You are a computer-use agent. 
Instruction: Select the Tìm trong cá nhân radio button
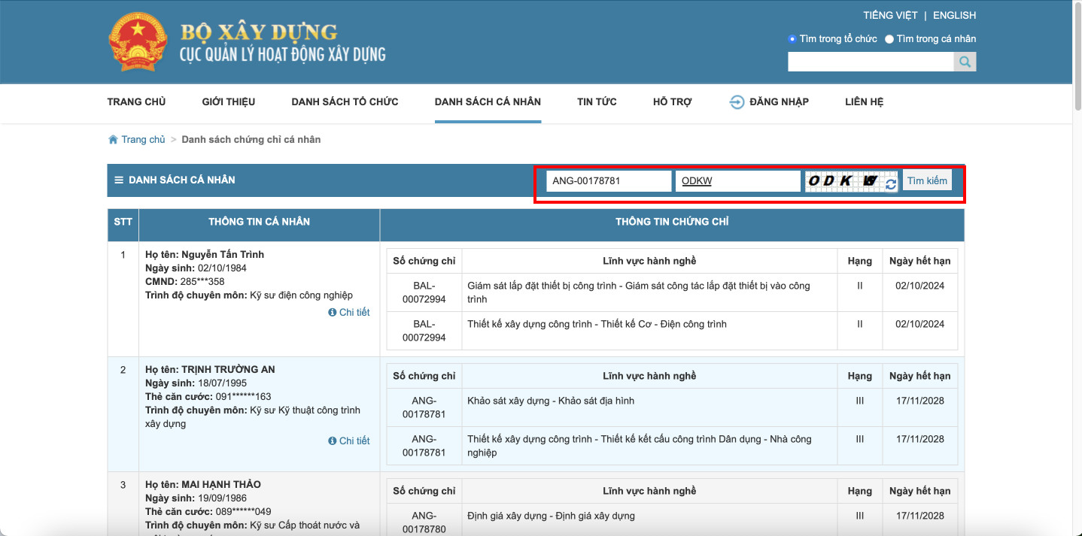[x=889, y=38]
